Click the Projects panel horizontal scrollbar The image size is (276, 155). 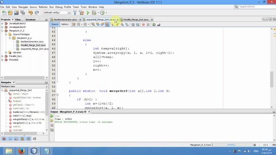(24, 77)
